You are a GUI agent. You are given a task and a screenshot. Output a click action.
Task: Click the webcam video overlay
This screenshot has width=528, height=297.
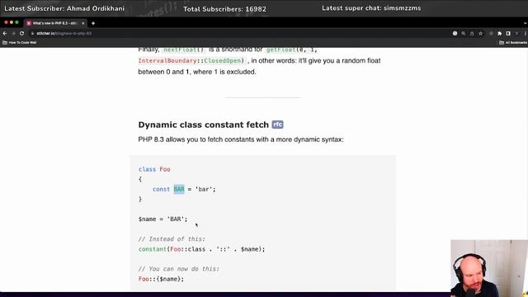coord(489,268)
